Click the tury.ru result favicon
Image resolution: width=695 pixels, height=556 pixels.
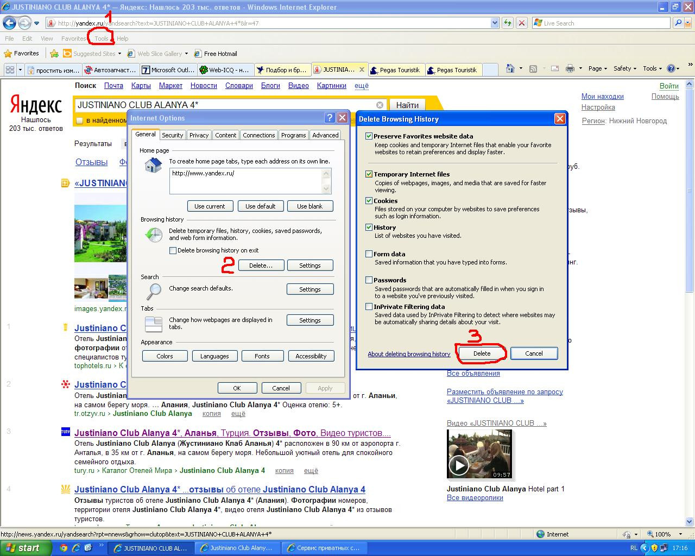pyautogui.click(x=65, y=432)
